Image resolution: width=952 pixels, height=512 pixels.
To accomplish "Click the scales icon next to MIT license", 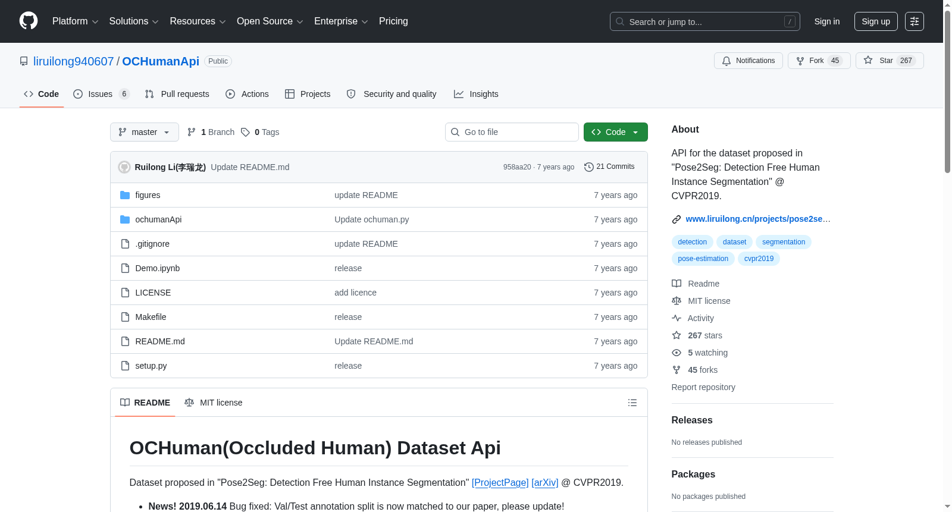I will pos(677,301).
